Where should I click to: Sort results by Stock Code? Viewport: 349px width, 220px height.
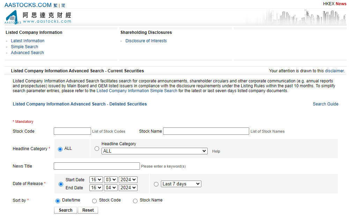click(x=94, y=201)
